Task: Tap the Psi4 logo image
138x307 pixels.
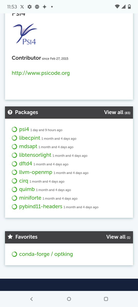Action: (x=25, y=34)
